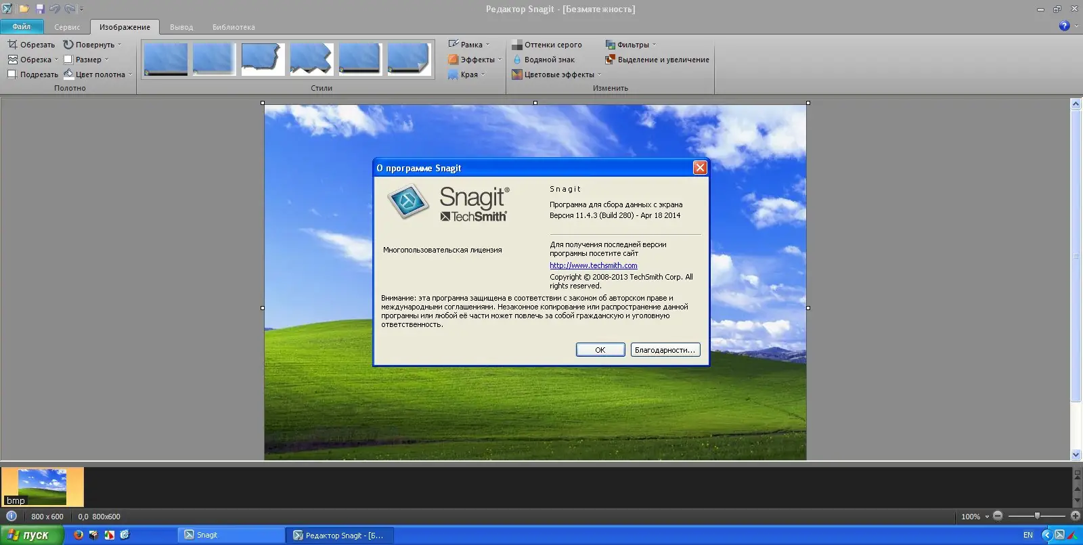Add a Водяной знак watermark

(544, 60)
